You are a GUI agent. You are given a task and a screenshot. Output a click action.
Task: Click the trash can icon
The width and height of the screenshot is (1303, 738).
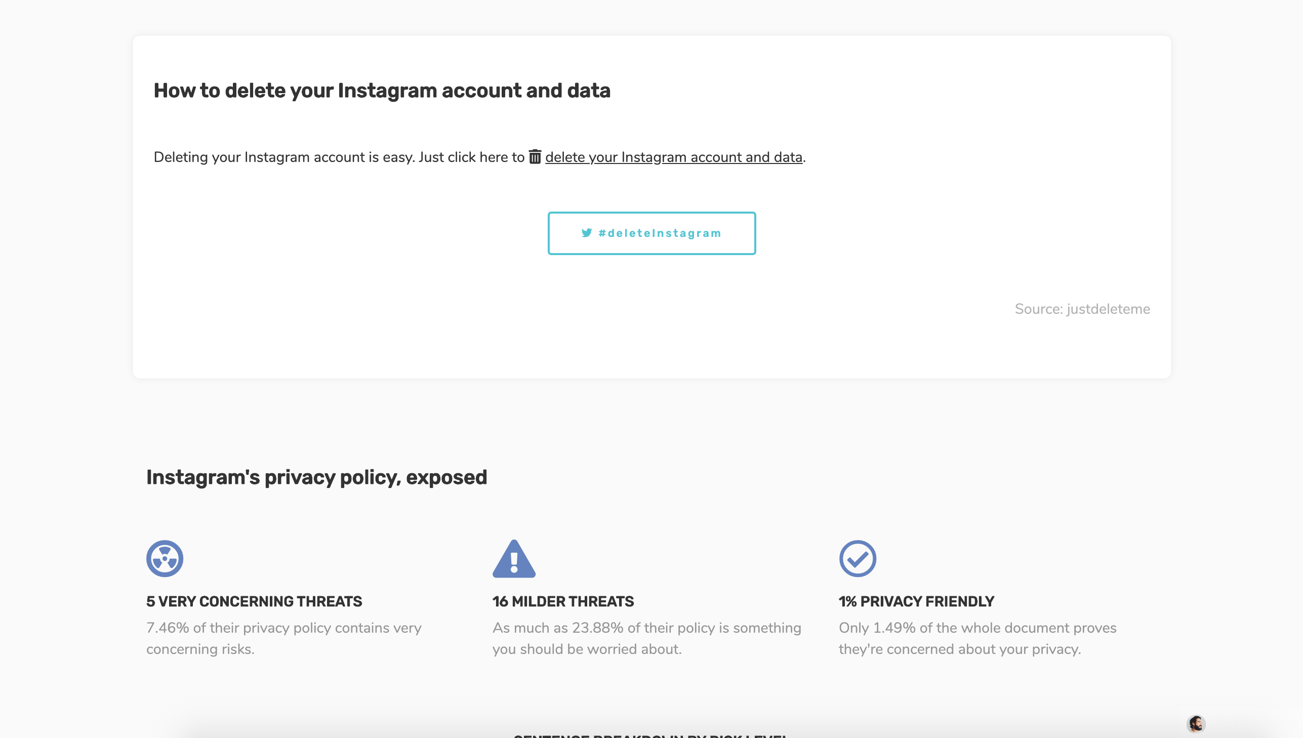pyautogui.click(x=535, y=156)
